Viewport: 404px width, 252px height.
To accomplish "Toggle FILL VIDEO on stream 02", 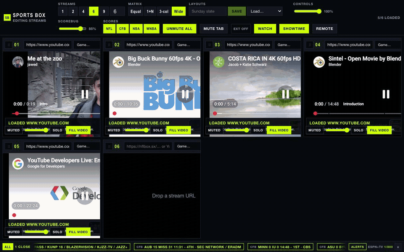I will (178, 130).
